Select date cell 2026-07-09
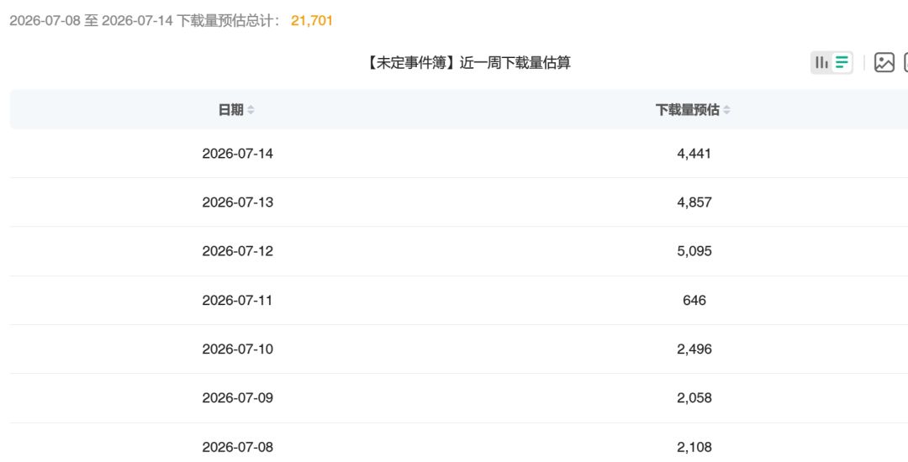 [x=237, y=398]
